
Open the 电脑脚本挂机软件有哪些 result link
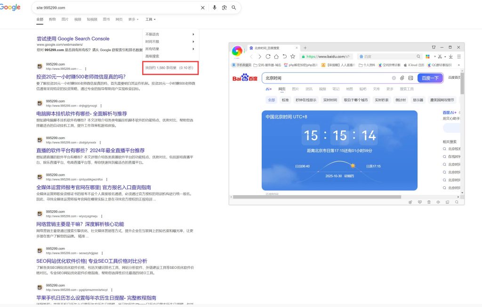(x=81, y=114)
